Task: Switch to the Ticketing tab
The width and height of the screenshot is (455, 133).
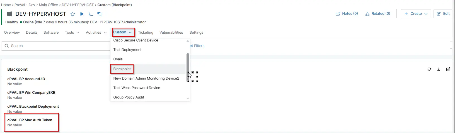Action: pyautogui.click(x=146, y=33)
